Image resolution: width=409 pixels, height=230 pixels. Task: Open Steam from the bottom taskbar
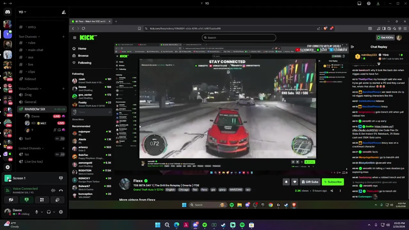tap(223, 225)
